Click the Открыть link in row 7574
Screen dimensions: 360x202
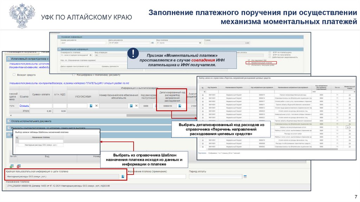[x=24, y=106]
